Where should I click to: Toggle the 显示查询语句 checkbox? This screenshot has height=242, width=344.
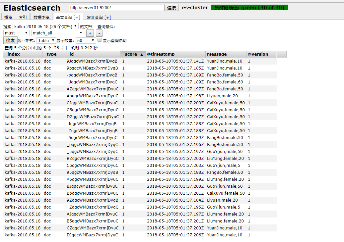[100, 40]
